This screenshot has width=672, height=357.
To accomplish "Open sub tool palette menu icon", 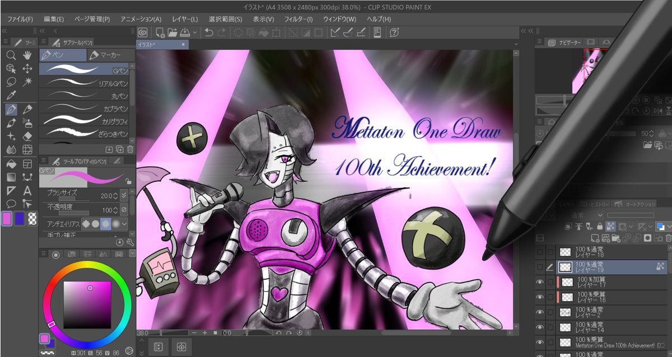I will click(x=43, y=43).
